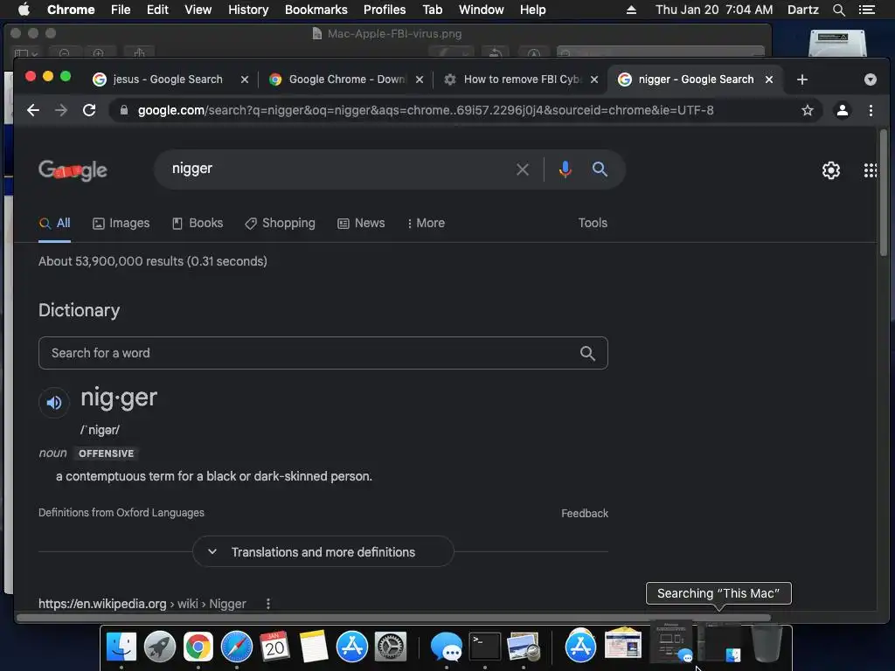Expand Translations and more definitions
The height and width of the screenshot is (671, 895).
(x=323, y=552)
